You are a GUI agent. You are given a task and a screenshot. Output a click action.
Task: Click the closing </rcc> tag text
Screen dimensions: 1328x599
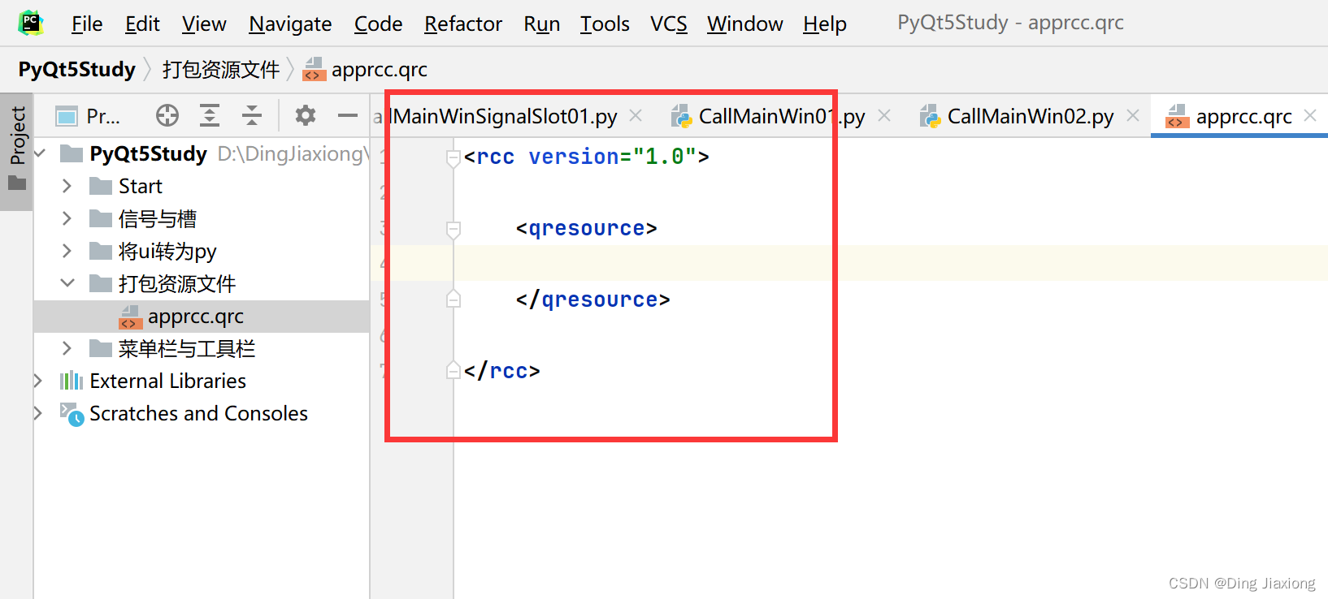501,371
